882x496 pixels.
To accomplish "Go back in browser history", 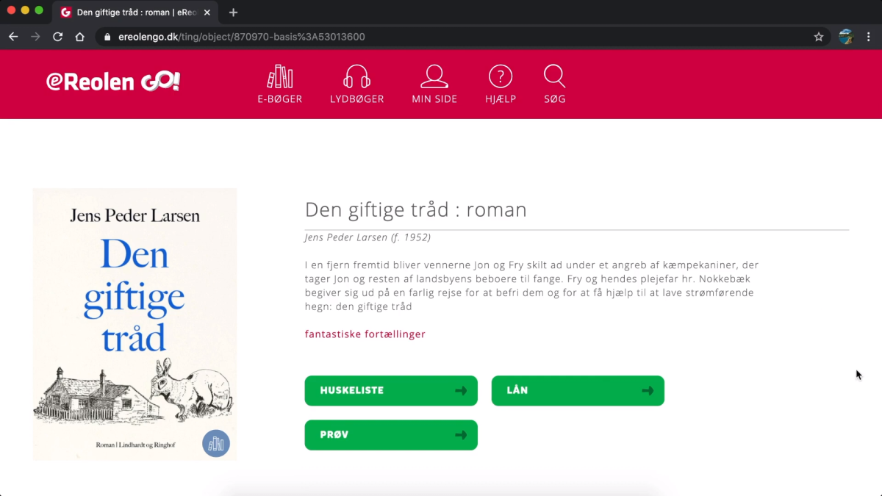I will pyautogui.click(x=13, y=37).
